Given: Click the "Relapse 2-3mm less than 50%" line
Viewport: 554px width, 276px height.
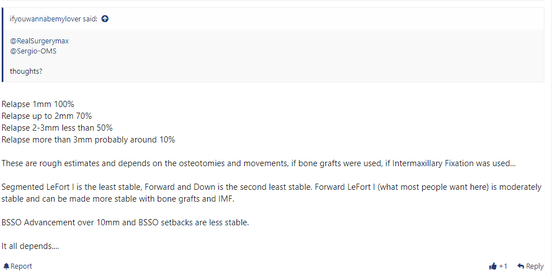Looking at the screenshot, I should (57, 127).
